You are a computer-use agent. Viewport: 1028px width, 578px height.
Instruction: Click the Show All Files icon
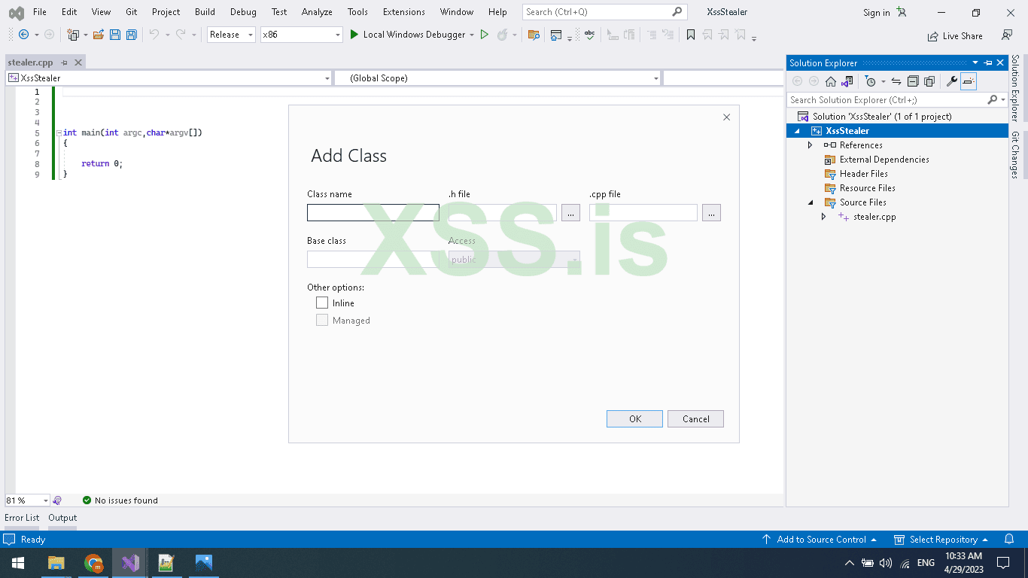coord(929,81)
